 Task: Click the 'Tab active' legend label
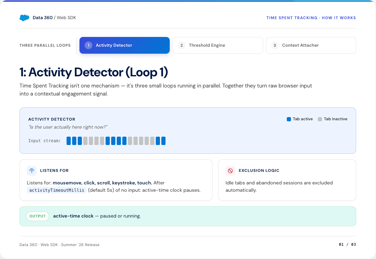302,119
